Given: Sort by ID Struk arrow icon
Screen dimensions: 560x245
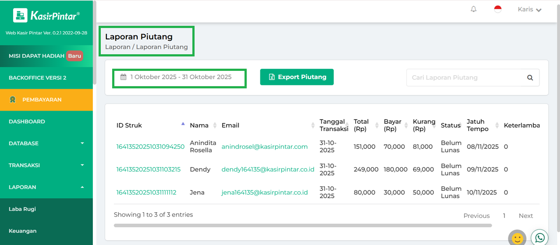Looking at the screenshot, I should pos(183,125).
